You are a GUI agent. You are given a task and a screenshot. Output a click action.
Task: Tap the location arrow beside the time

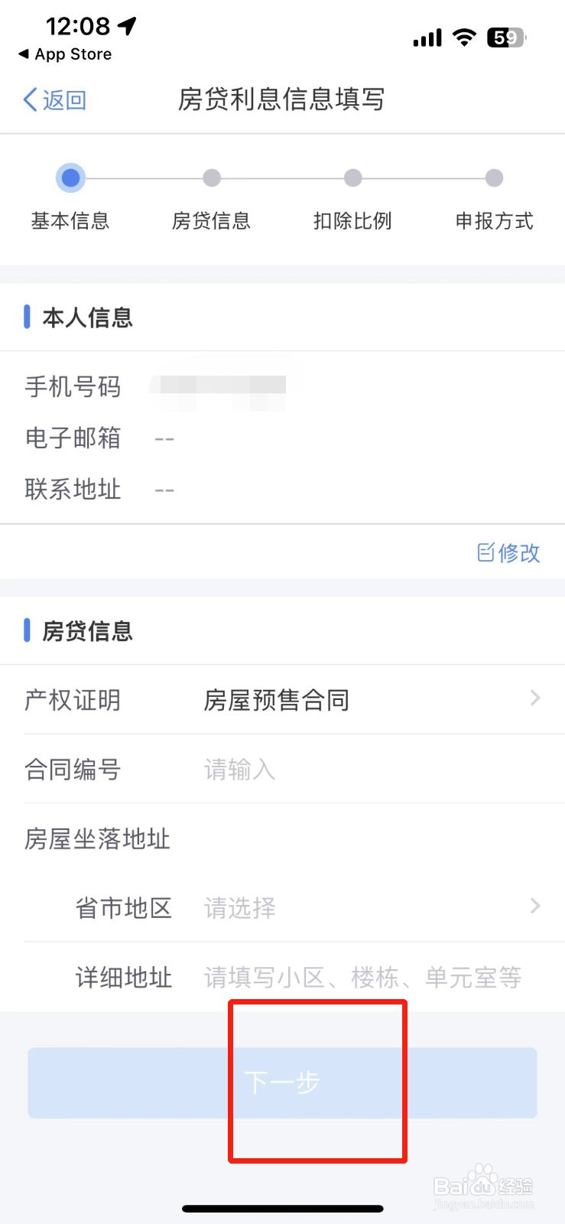pos(127,26)
